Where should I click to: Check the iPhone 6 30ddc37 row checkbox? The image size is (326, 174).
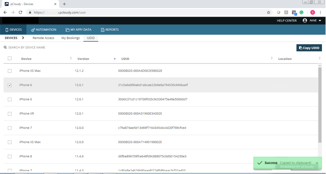(10, 99)
